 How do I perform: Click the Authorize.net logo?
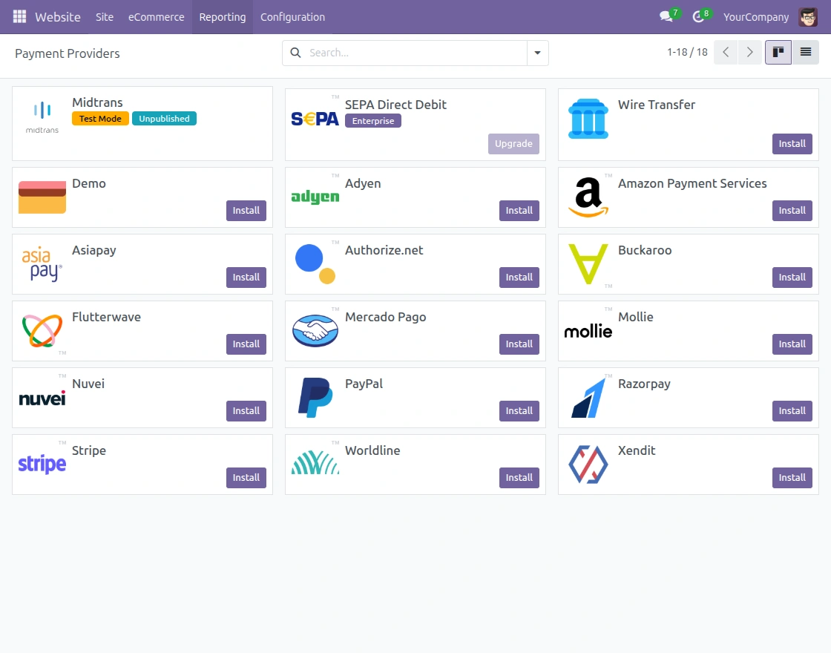point(315,264)
